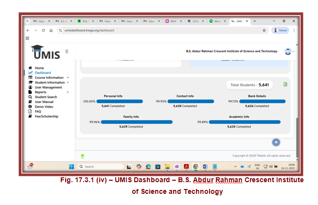Click the hamburger menu icon beside UMIS logo
The width and height of the screenshot is (318, 205).
67,51
